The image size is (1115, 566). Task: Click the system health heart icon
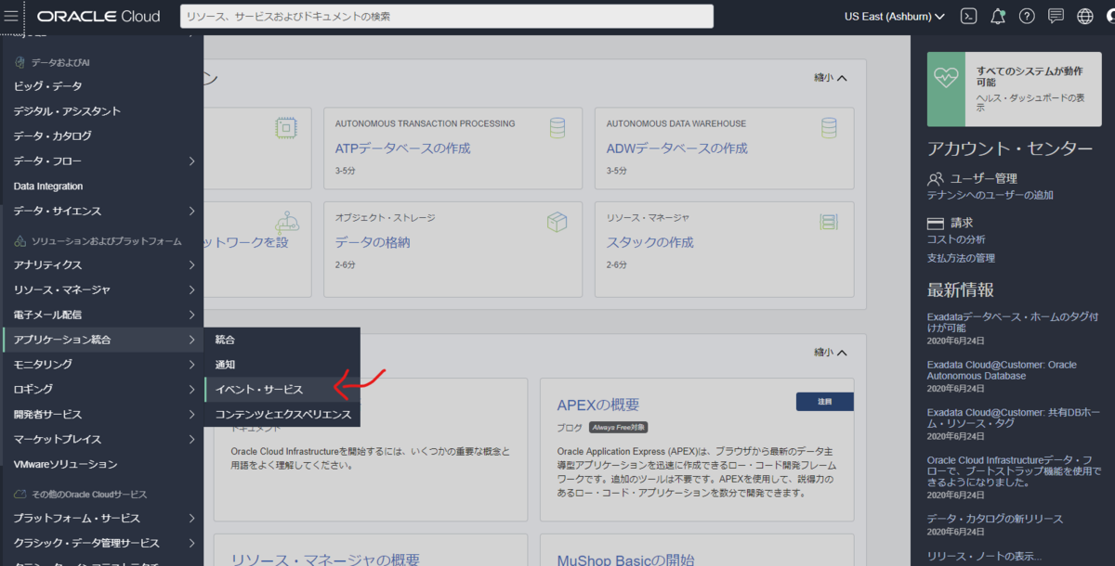click(946, 78)
